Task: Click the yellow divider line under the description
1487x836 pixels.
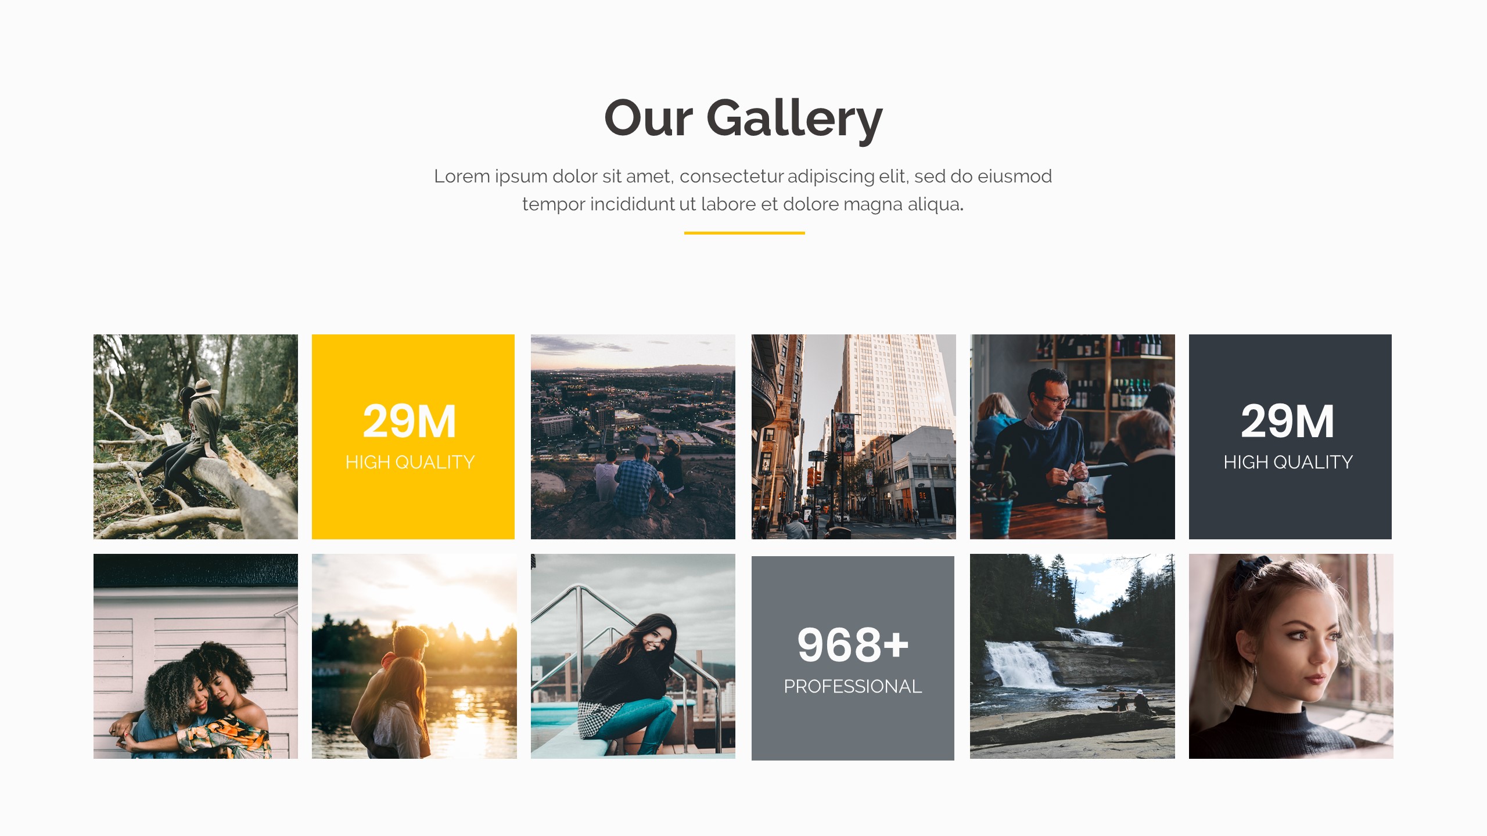Action: pyautogui.click(x=744, y=233)
